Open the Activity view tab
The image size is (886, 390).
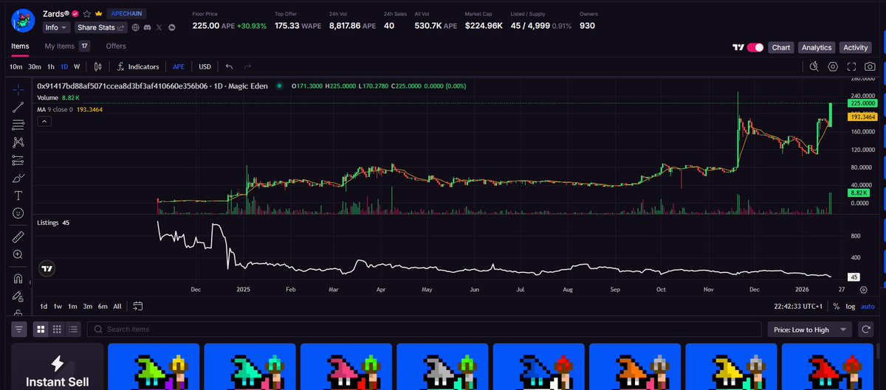click(x=856, y=47)
